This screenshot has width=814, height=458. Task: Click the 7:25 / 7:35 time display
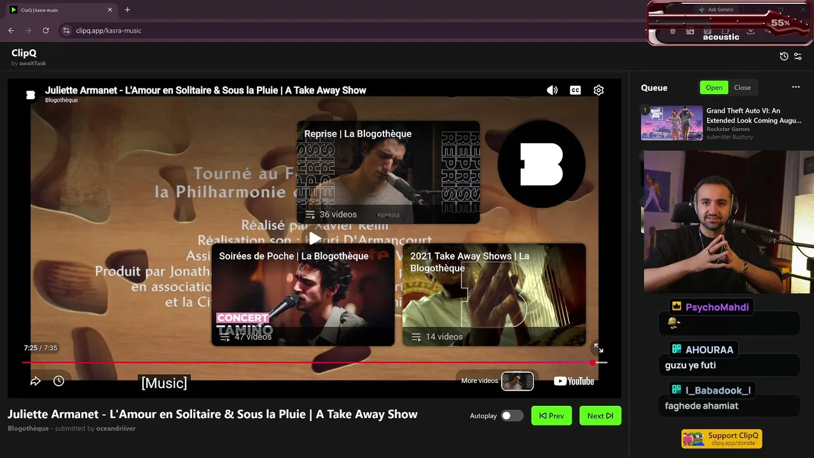(x=41, y=348)
